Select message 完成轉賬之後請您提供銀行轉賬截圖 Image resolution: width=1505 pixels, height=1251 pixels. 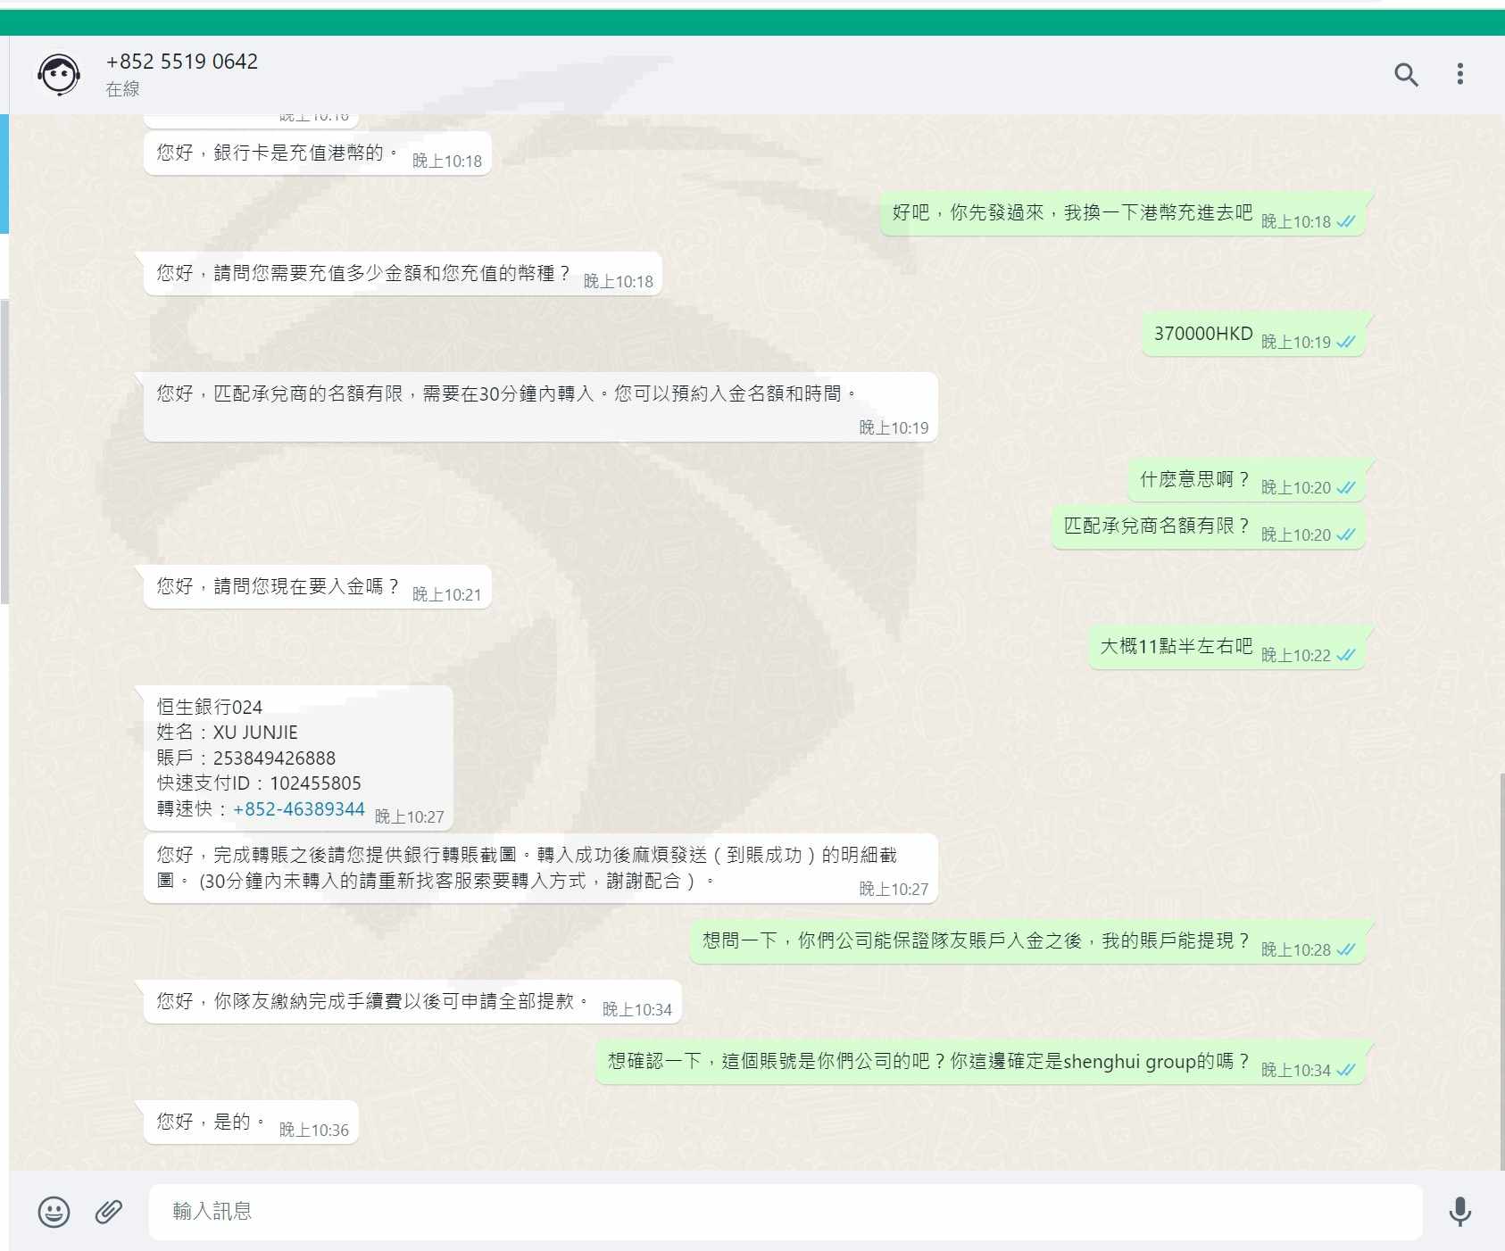(540, 868)
